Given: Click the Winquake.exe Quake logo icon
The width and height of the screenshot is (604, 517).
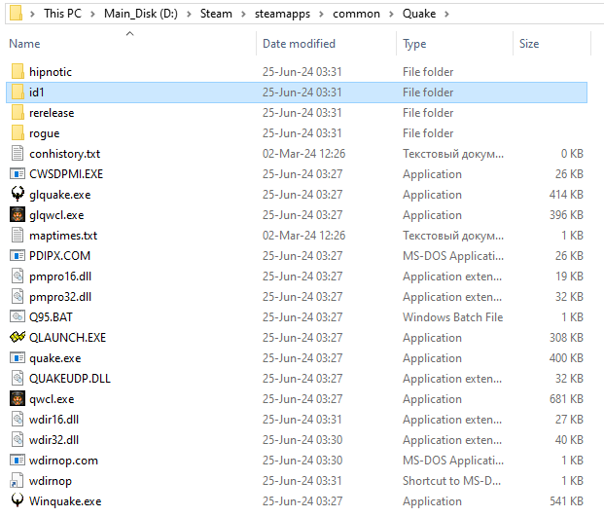Looking at the screenshot, I should [x=18, y=500].
